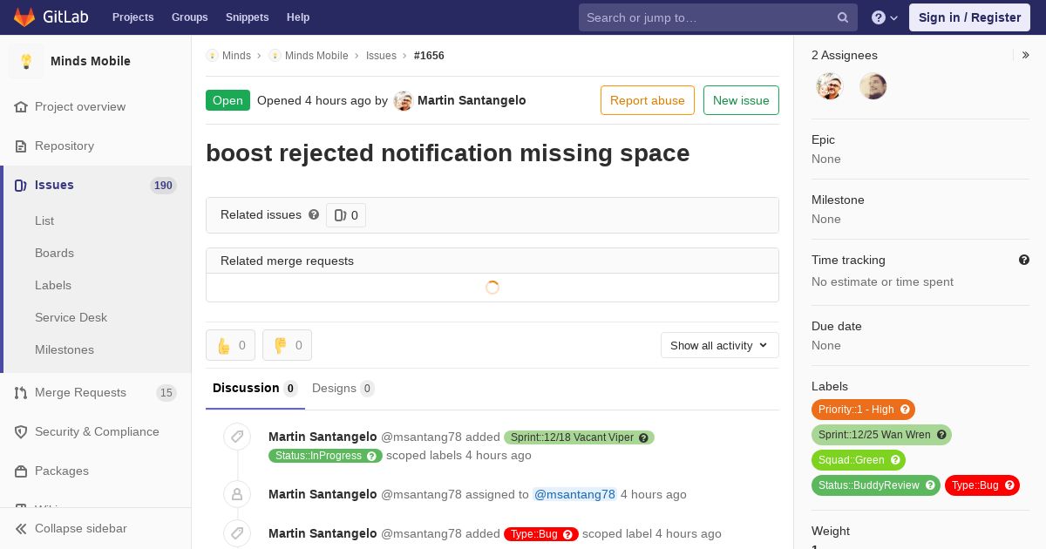
Task: Click the Issues count badge 190
Action: pos(163,185)
